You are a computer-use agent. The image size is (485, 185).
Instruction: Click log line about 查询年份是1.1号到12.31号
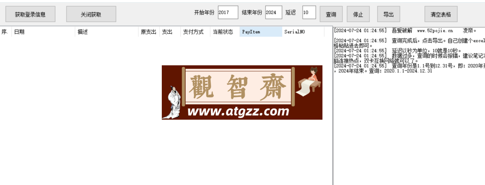[x=409, y=68]
